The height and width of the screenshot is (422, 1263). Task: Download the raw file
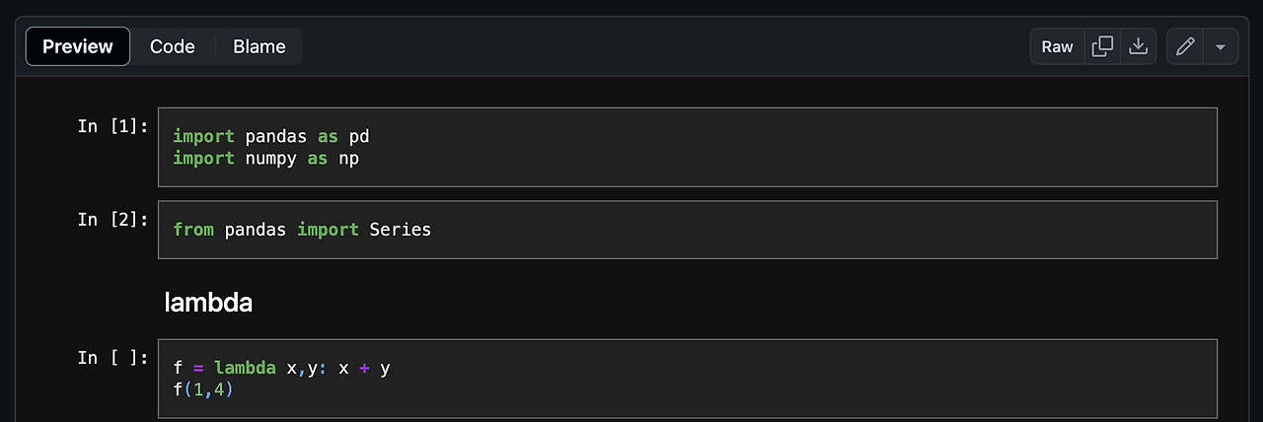[1139, 46]
